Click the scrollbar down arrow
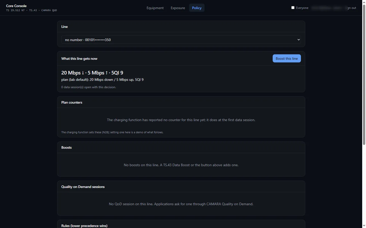366x228 pixels. pos(364,226)
